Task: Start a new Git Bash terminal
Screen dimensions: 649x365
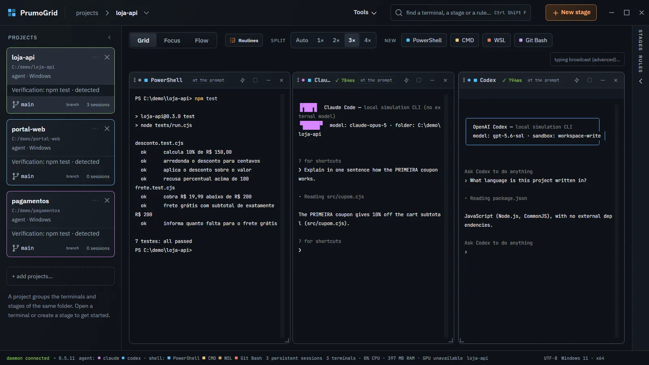Action: 533,40
